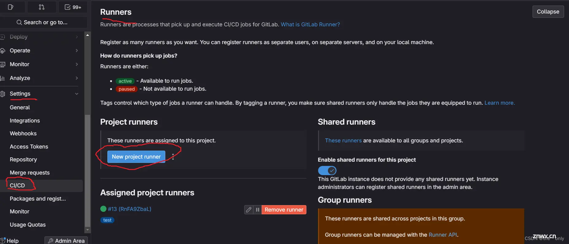The height and width of the screenshot is (244, 569).
Task: Select CI/CD settings item
Action: [41, 186]
